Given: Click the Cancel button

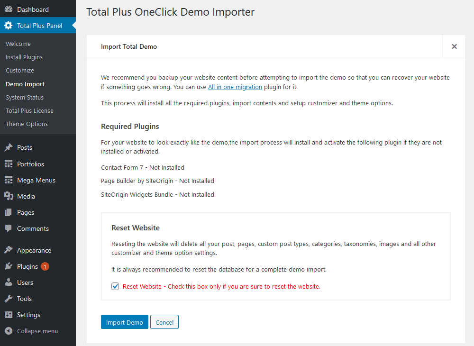Looking at the screenshot, I should (164, 322).
